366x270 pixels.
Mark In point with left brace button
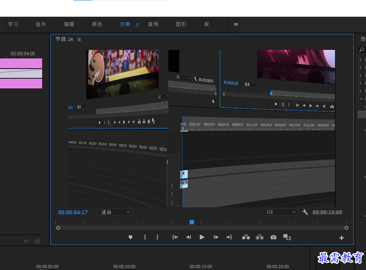145,237
